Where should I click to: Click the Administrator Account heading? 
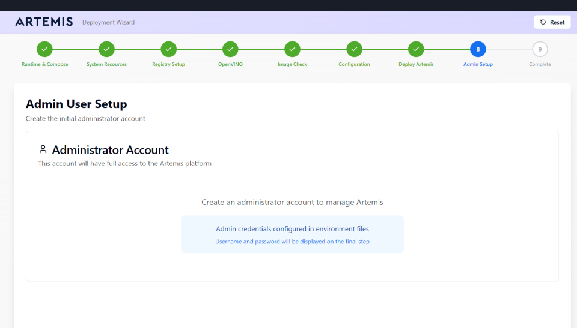111,150
